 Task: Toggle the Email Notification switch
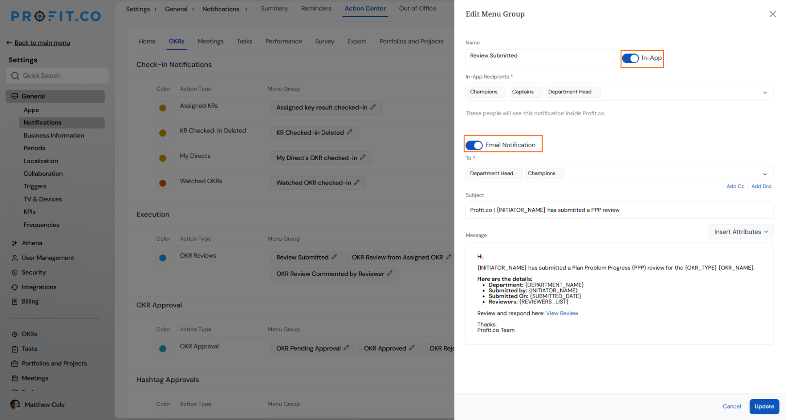click(x=474, y=145)
